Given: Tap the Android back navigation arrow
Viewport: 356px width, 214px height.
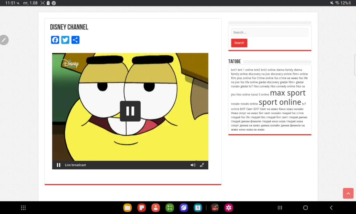Looking at the screenshot, I should [331, 208].
